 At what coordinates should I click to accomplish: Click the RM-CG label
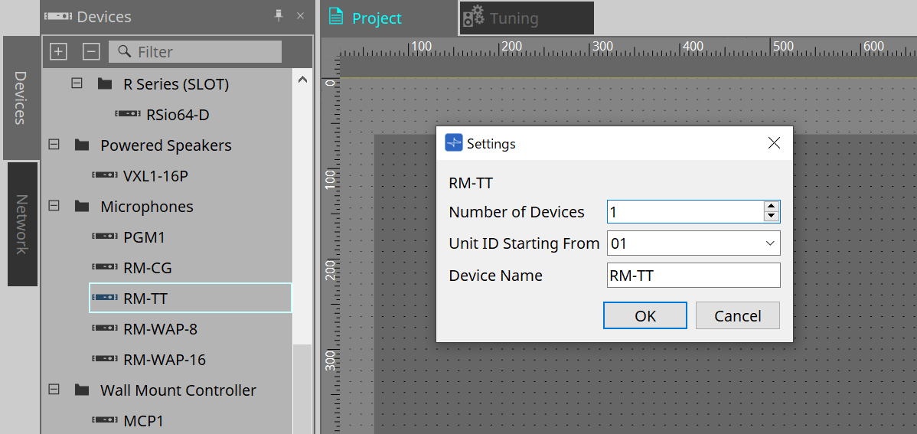(x=148, y=267)
